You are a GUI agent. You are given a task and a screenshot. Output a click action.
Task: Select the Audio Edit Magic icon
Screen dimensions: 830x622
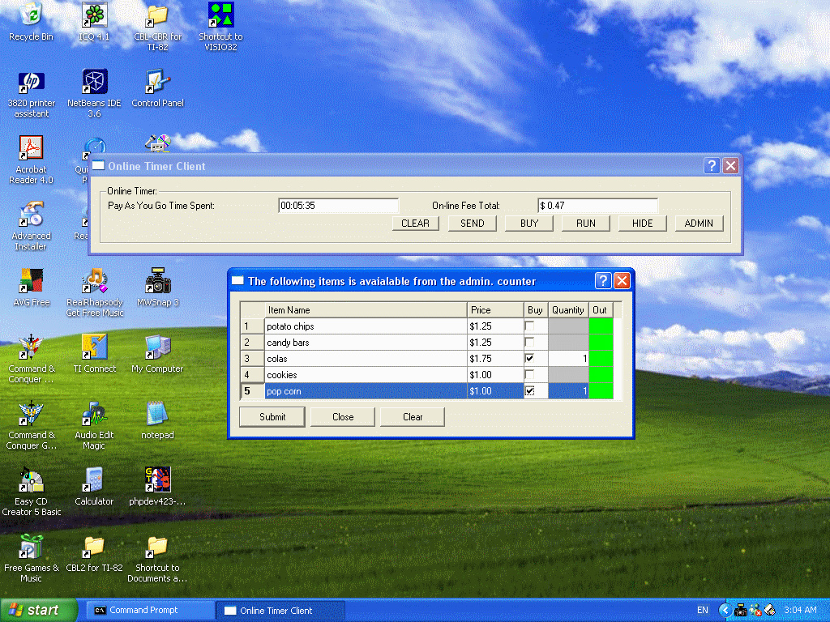[x=94, y=414]
